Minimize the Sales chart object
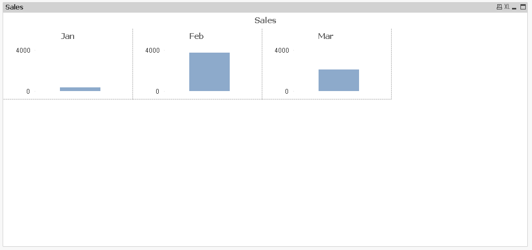Image resolution: width=532 pixels, height=250 pixels. pyautogui.click(x=515, y=7)
